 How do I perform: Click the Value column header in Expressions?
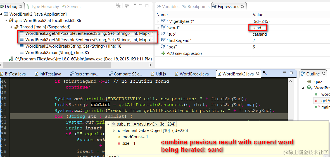(x=291, y=15)
